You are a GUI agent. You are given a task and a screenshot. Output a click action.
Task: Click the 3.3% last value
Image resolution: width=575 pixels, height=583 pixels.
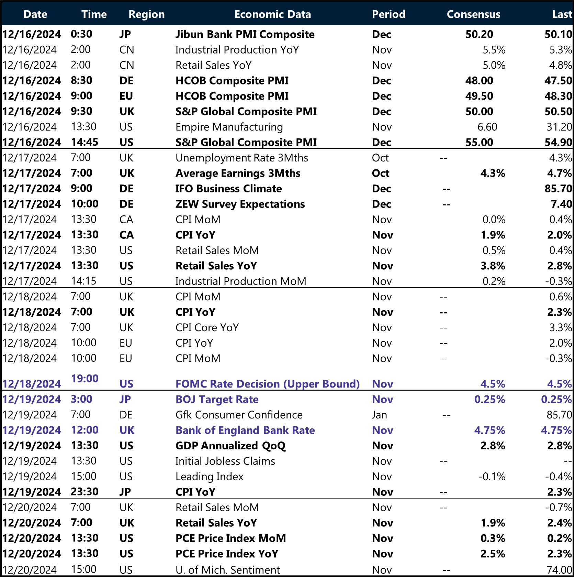(561, 328)
